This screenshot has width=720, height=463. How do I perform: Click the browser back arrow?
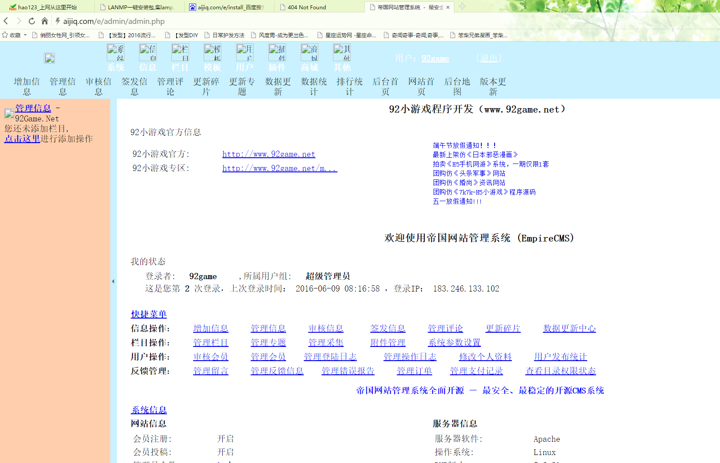[x=6, y=21]
